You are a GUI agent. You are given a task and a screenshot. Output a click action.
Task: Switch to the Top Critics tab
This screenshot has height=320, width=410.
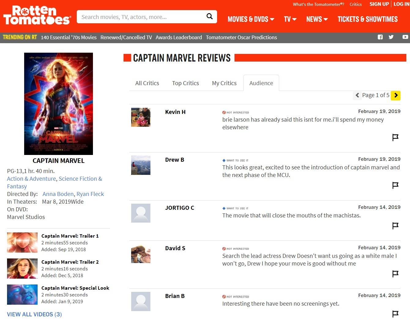tap(185, 83)
